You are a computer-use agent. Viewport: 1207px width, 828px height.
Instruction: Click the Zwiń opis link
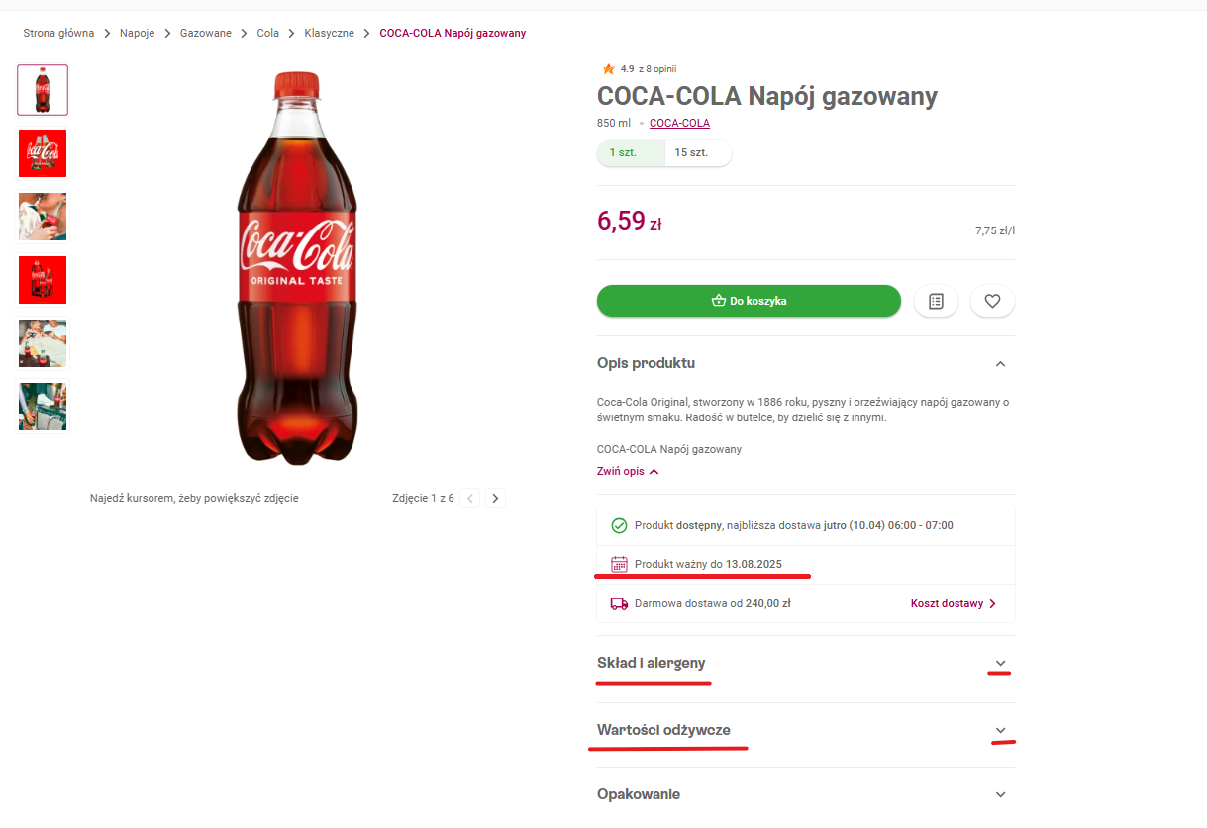(x=628, y=471)
